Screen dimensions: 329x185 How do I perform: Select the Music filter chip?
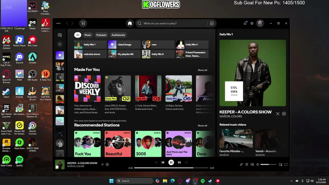(x=88, y=35)
